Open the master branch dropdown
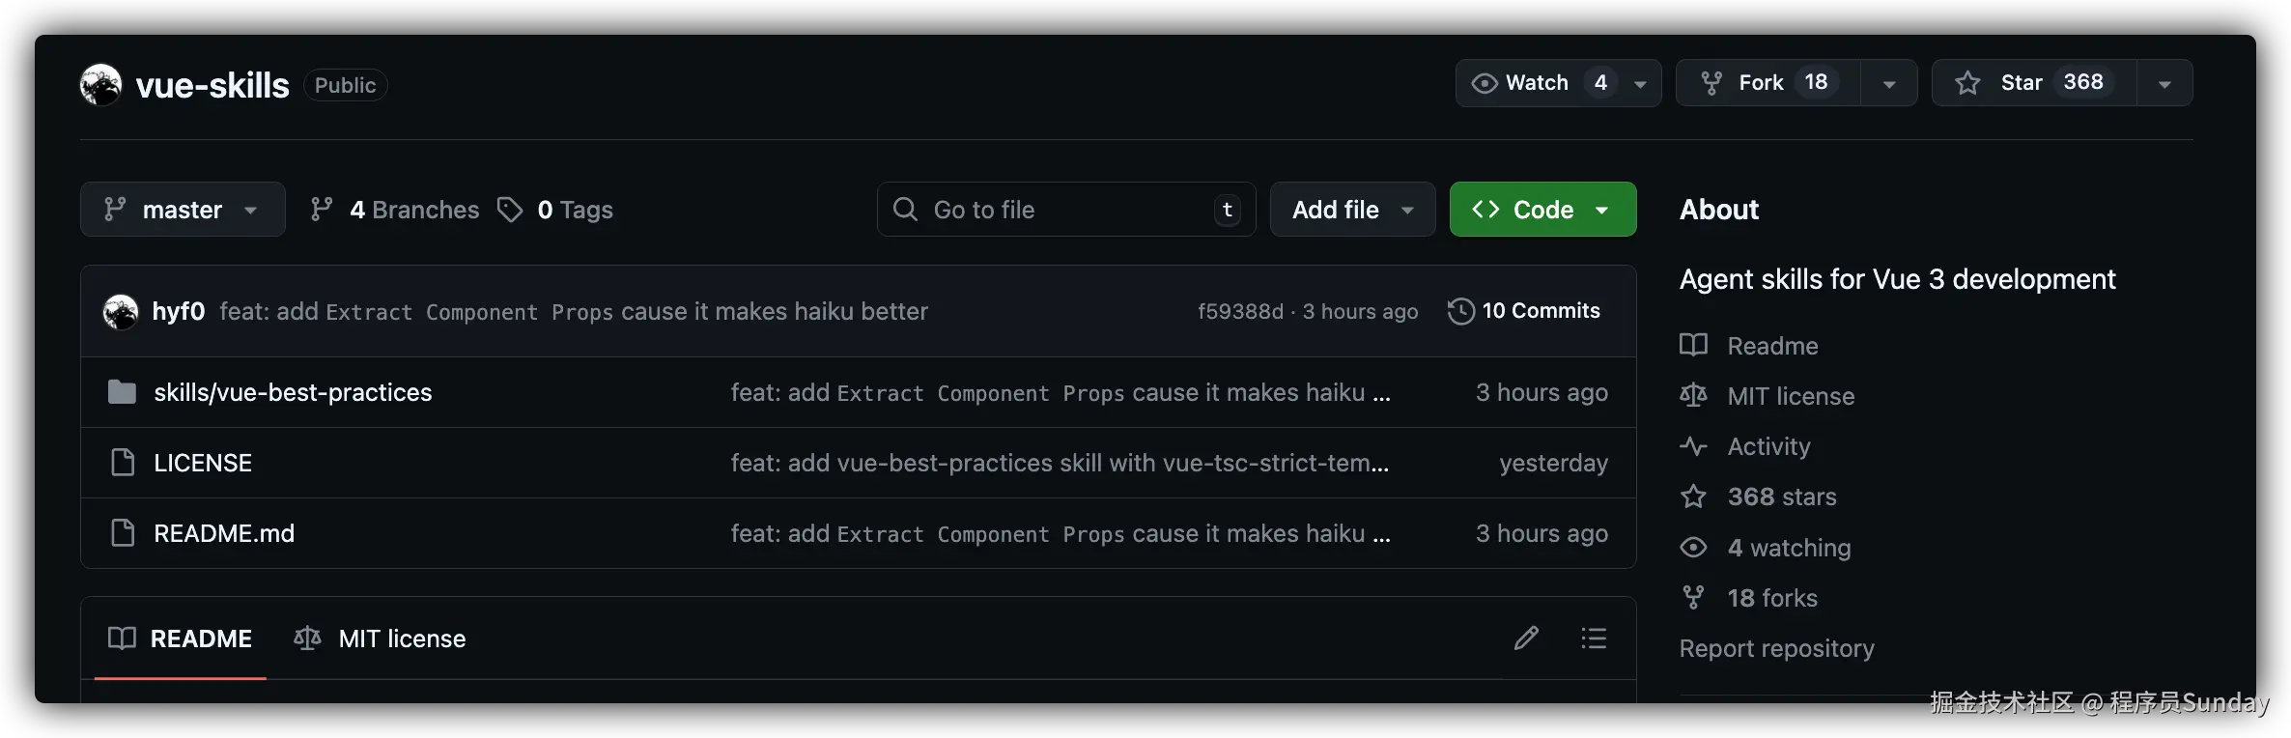 (183, 210)
